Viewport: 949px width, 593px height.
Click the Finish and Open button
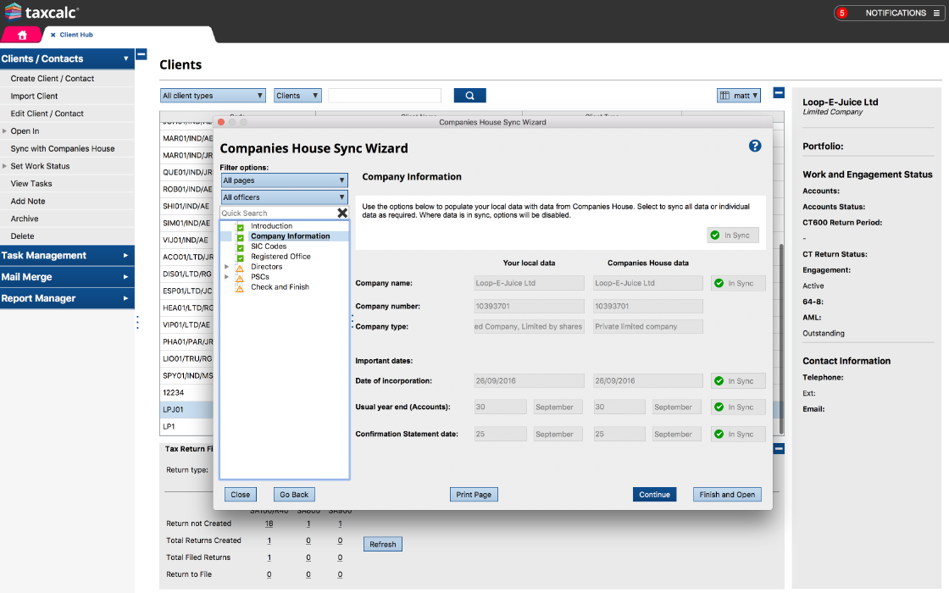click(726, 495)
